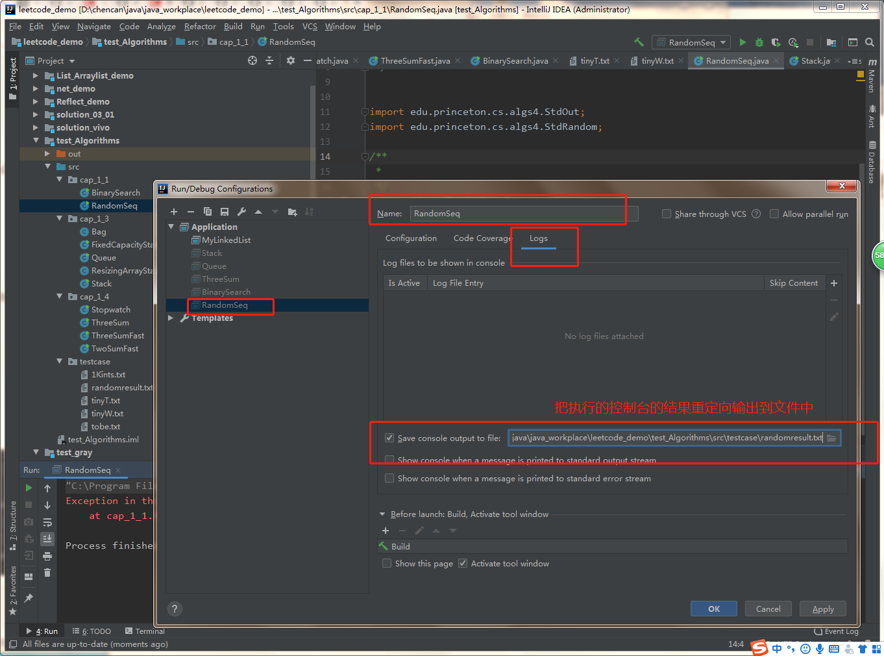Image resolution: width=884 pixels, height=656 pixels.
Task: Toggle show console on standard error stream
Action: 389,478
